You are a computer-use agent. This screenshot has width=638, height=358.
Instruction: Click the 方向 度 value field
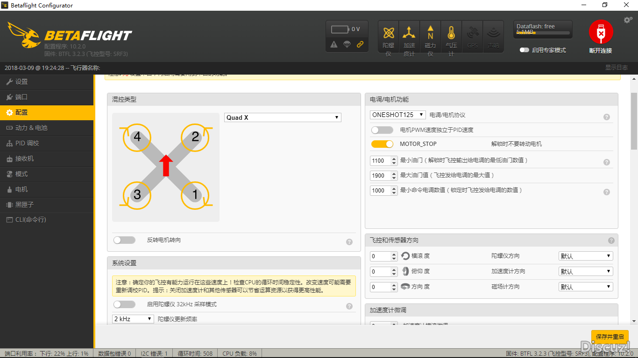pos(383,287)
